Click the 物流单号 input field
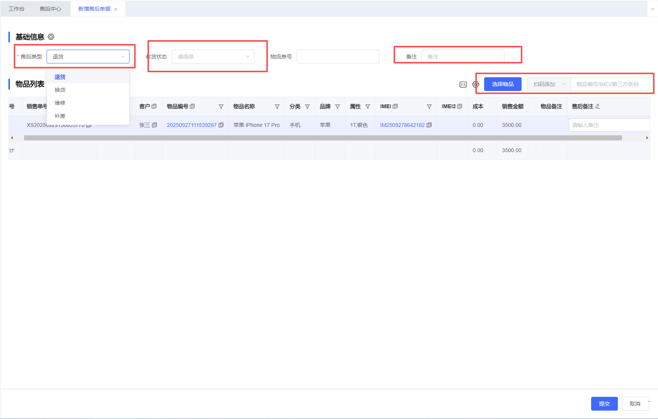The image size is (658, 419). (x=338, y=57)
